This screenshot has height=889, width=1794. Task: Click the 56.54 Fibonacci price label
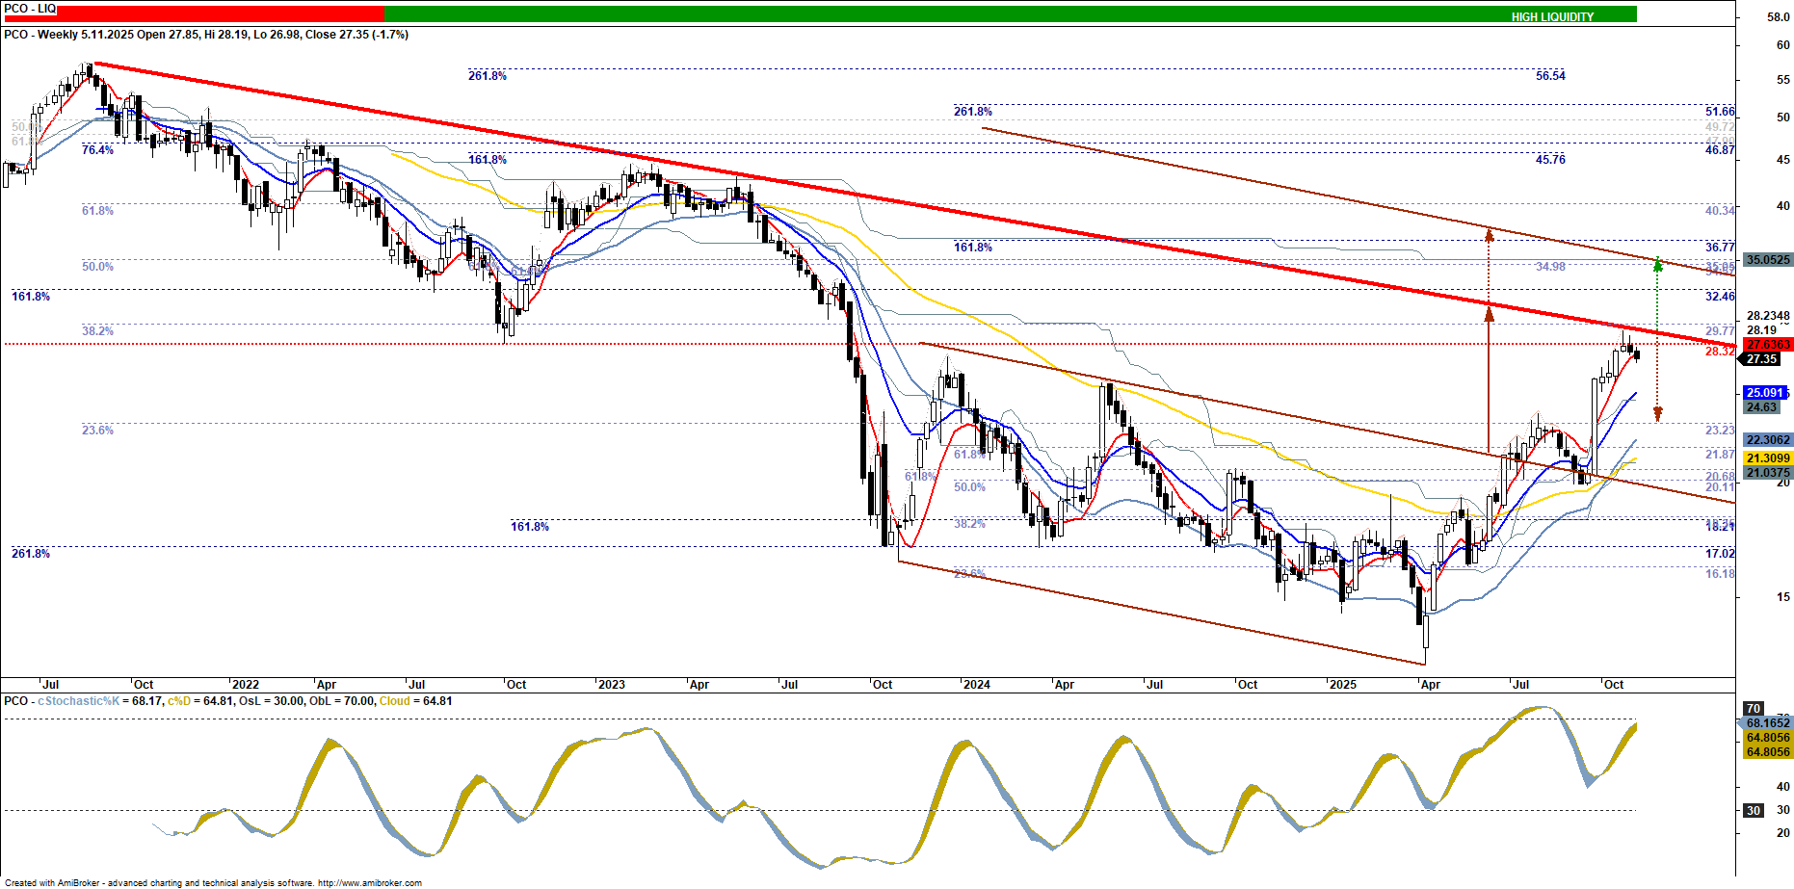coord(1550,76)
